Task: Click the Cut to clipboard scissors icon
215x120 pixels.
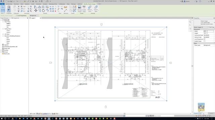Action: (x=19, y=6)
